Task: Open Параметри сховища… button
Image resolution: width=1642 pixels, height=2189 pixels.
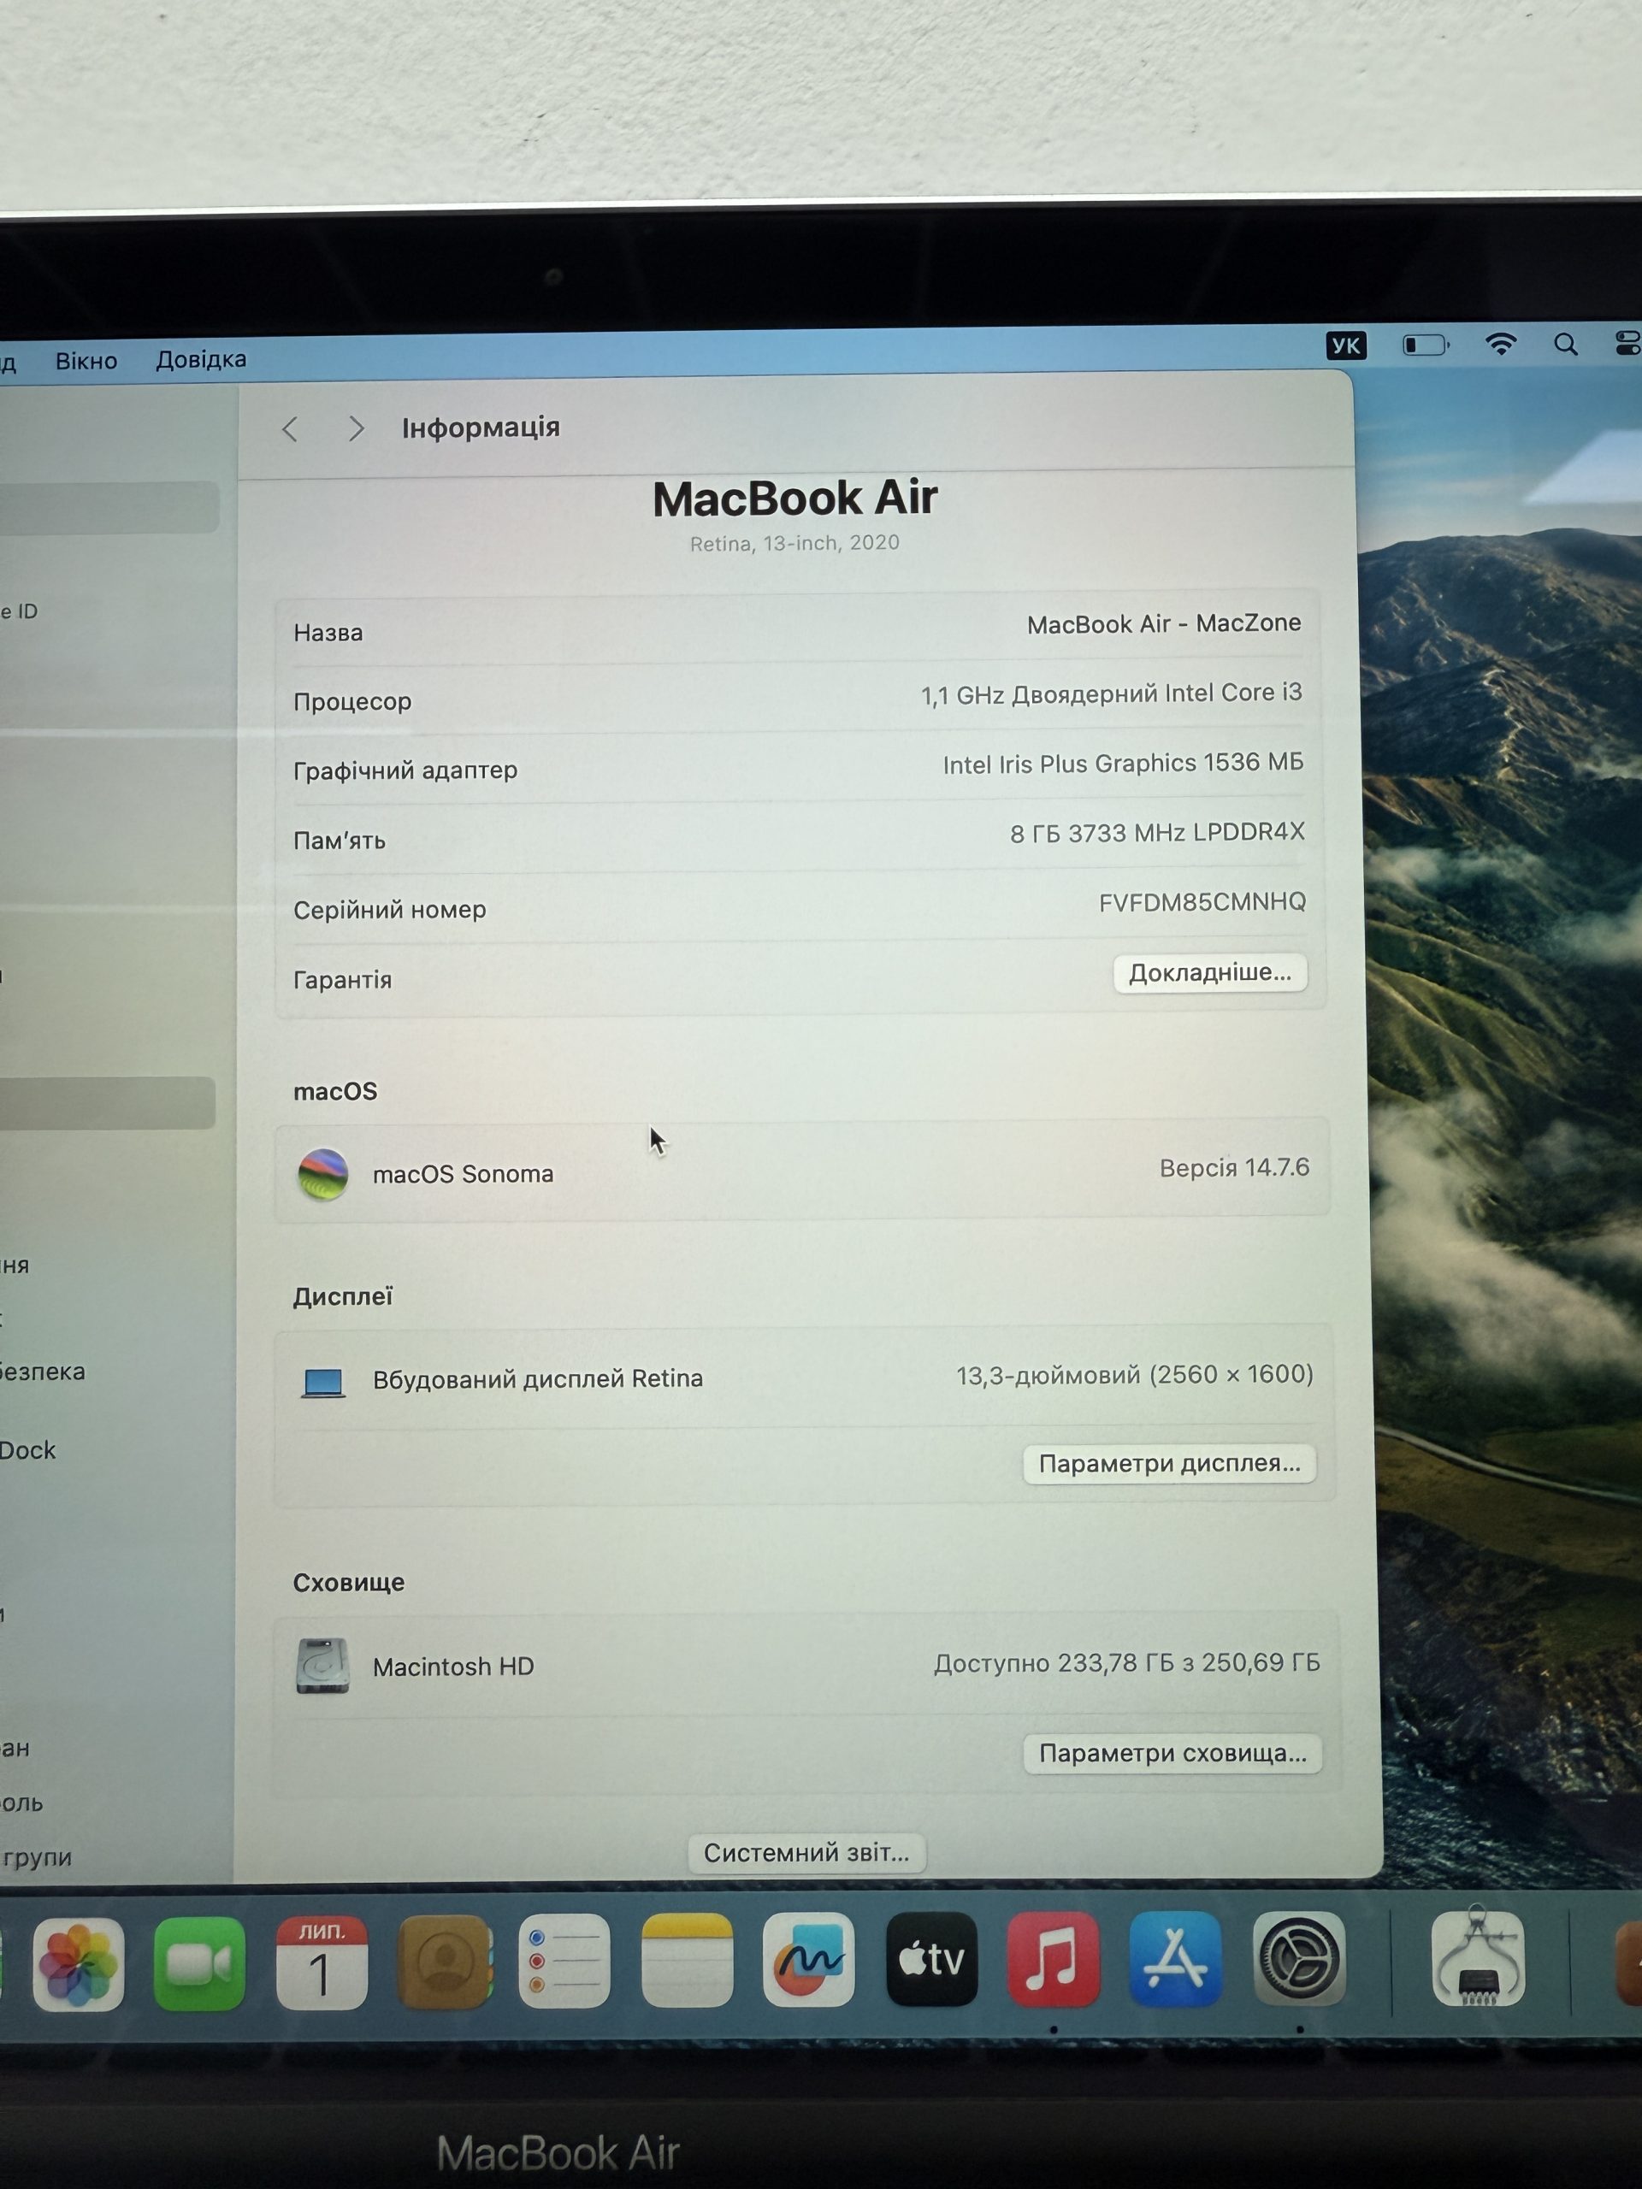Action: tap(1172, 1753)
